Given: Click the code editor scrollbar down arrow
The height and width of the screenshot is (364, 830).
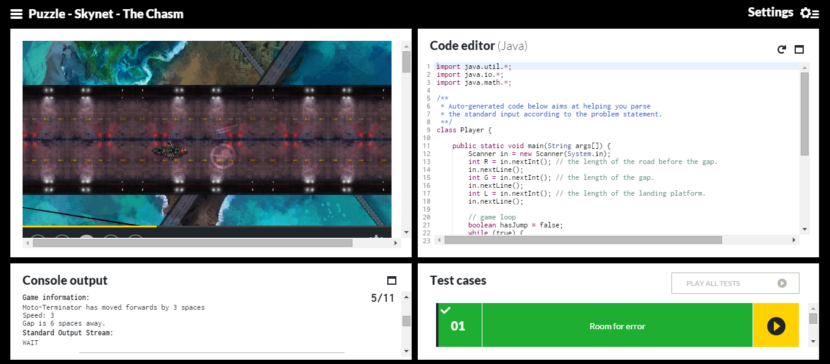Looking at the screenshot, I should pos(804,229).
